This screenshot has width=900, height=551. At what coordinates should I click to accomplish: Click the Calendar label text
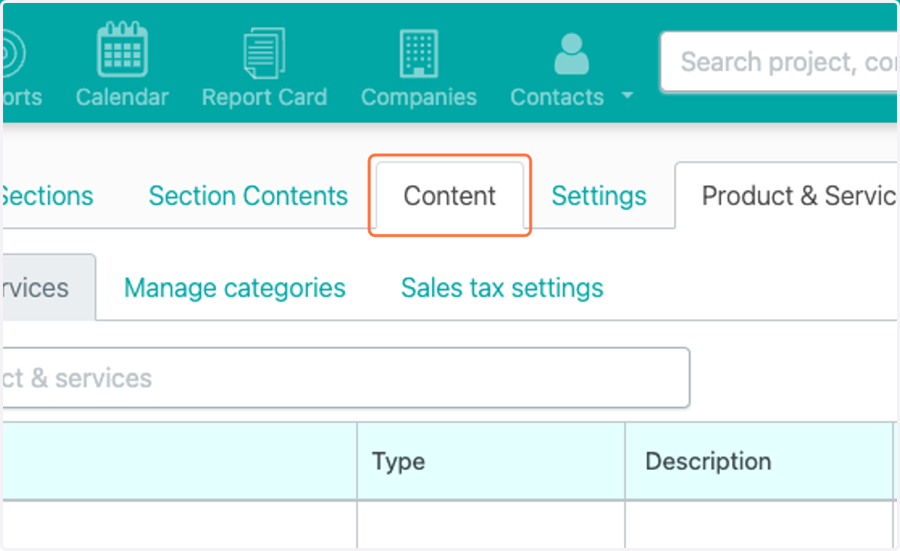pyautogui.click(x=122, y=97)
